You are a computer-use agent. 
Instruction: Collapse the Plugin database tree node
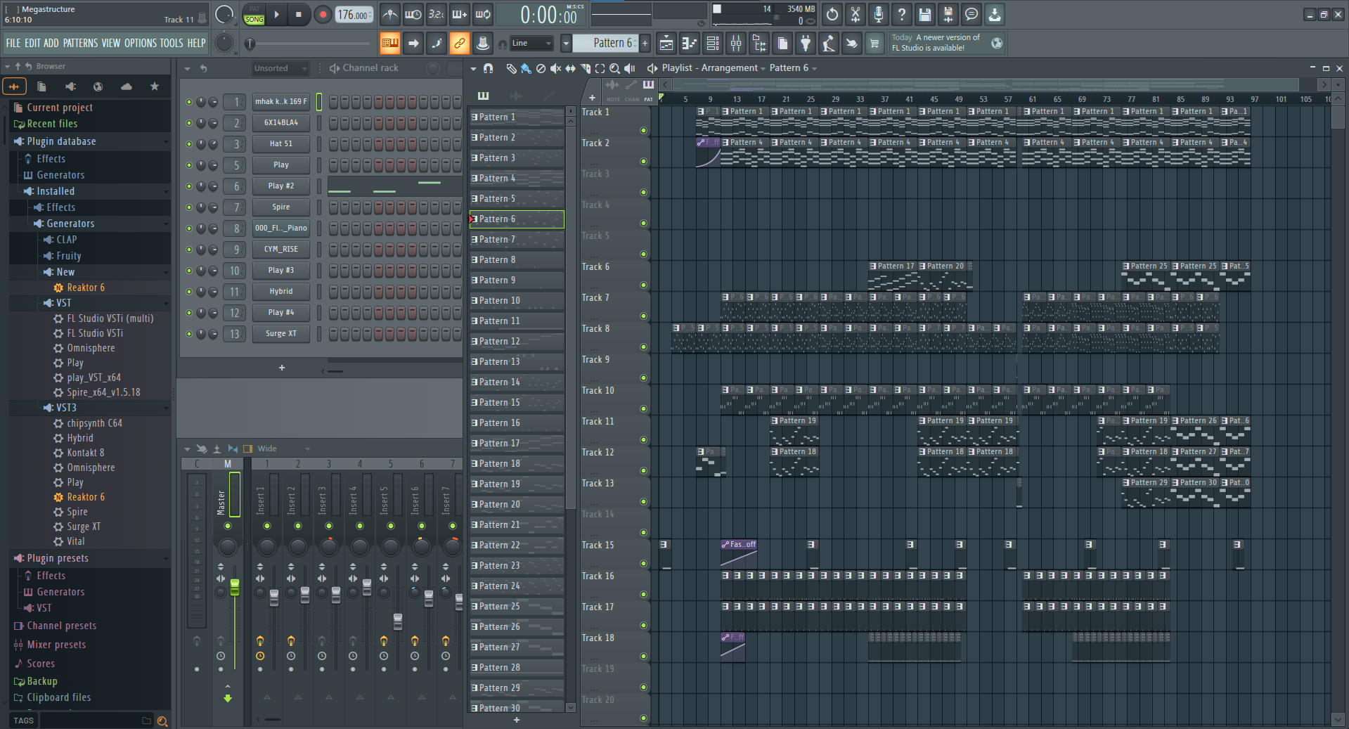(166, 141)
